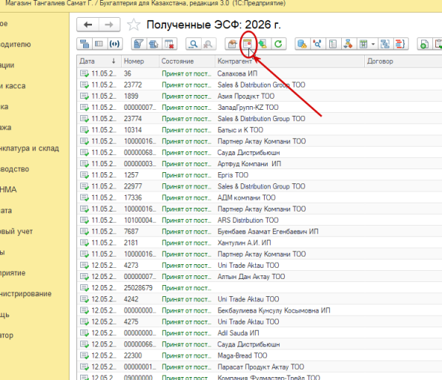Click the document icon of the Epris ТОО row
Image resolution: width=442 pixels, height=380 pixels.
(85, 175)
